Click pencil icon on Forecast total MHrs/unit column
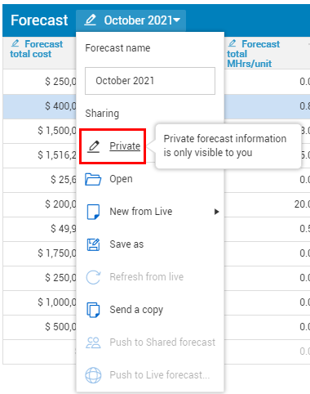310x394 pixels. [x=232, y=43]
